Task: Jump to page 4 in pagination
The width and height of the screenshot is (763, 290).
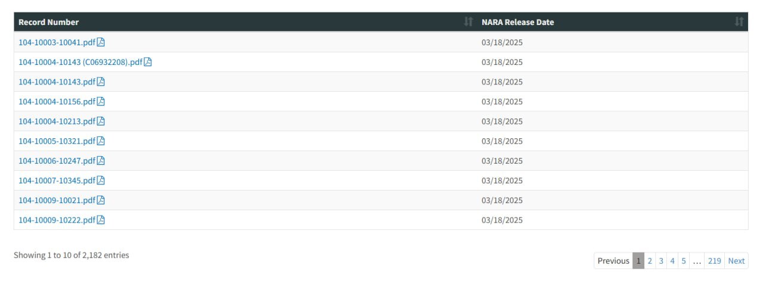Action: (672, 261)
